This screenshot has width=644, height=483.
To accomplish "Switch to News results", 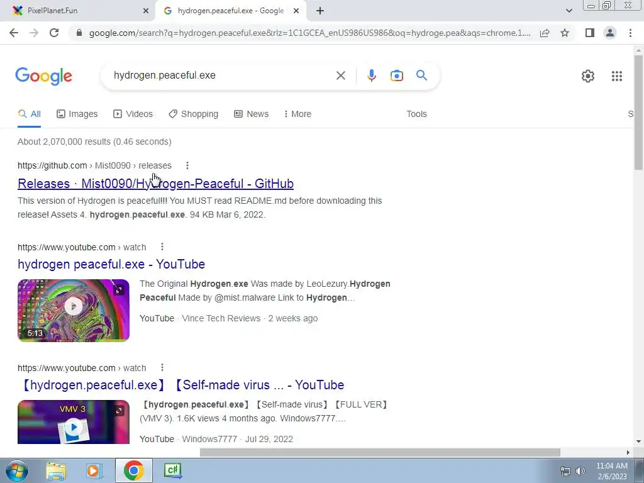I will 252,114.
